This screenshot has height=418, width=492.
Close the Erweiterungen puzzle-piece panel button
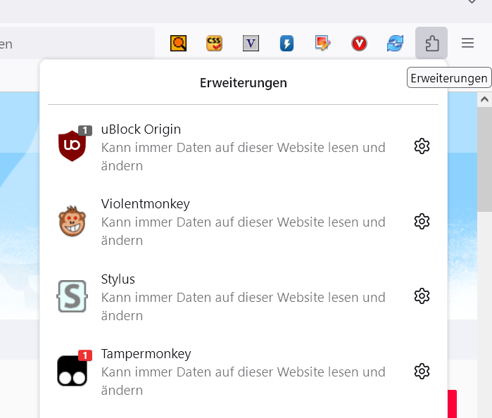coord(431,44)
